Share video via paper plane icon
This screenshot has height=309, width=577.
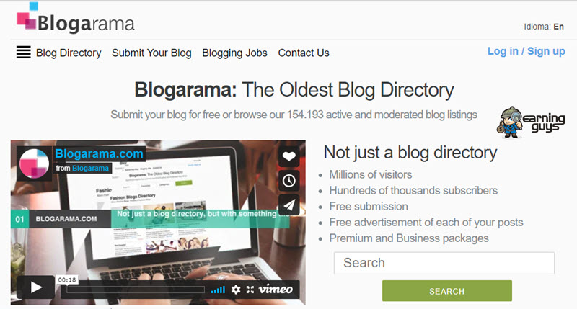[289, 205]
